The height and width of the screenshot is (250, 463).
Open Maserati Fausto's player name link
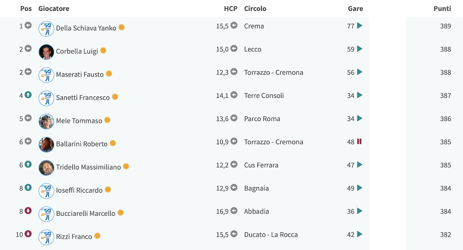[x=80, y=74]
